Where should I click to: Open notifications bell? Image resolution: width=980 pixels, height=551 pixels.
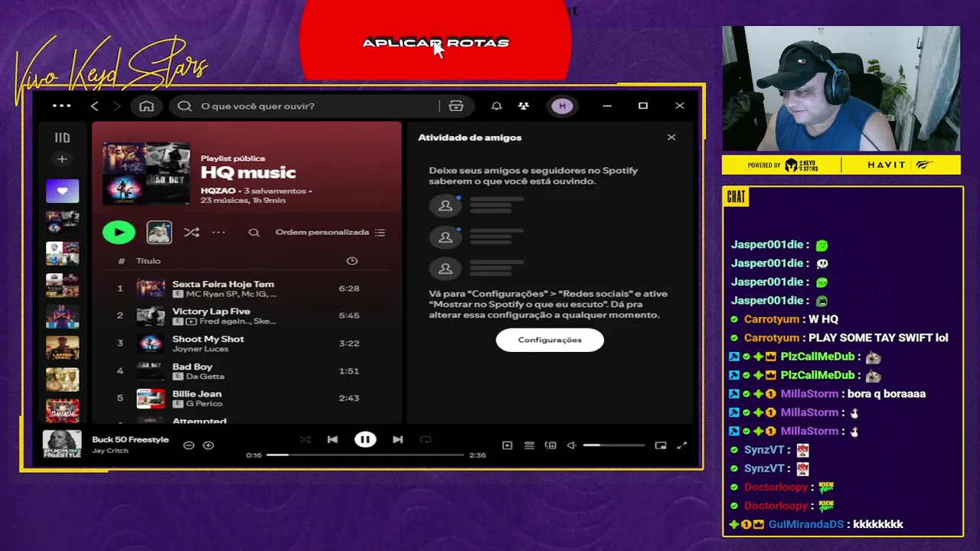click(x=496, y=106)
